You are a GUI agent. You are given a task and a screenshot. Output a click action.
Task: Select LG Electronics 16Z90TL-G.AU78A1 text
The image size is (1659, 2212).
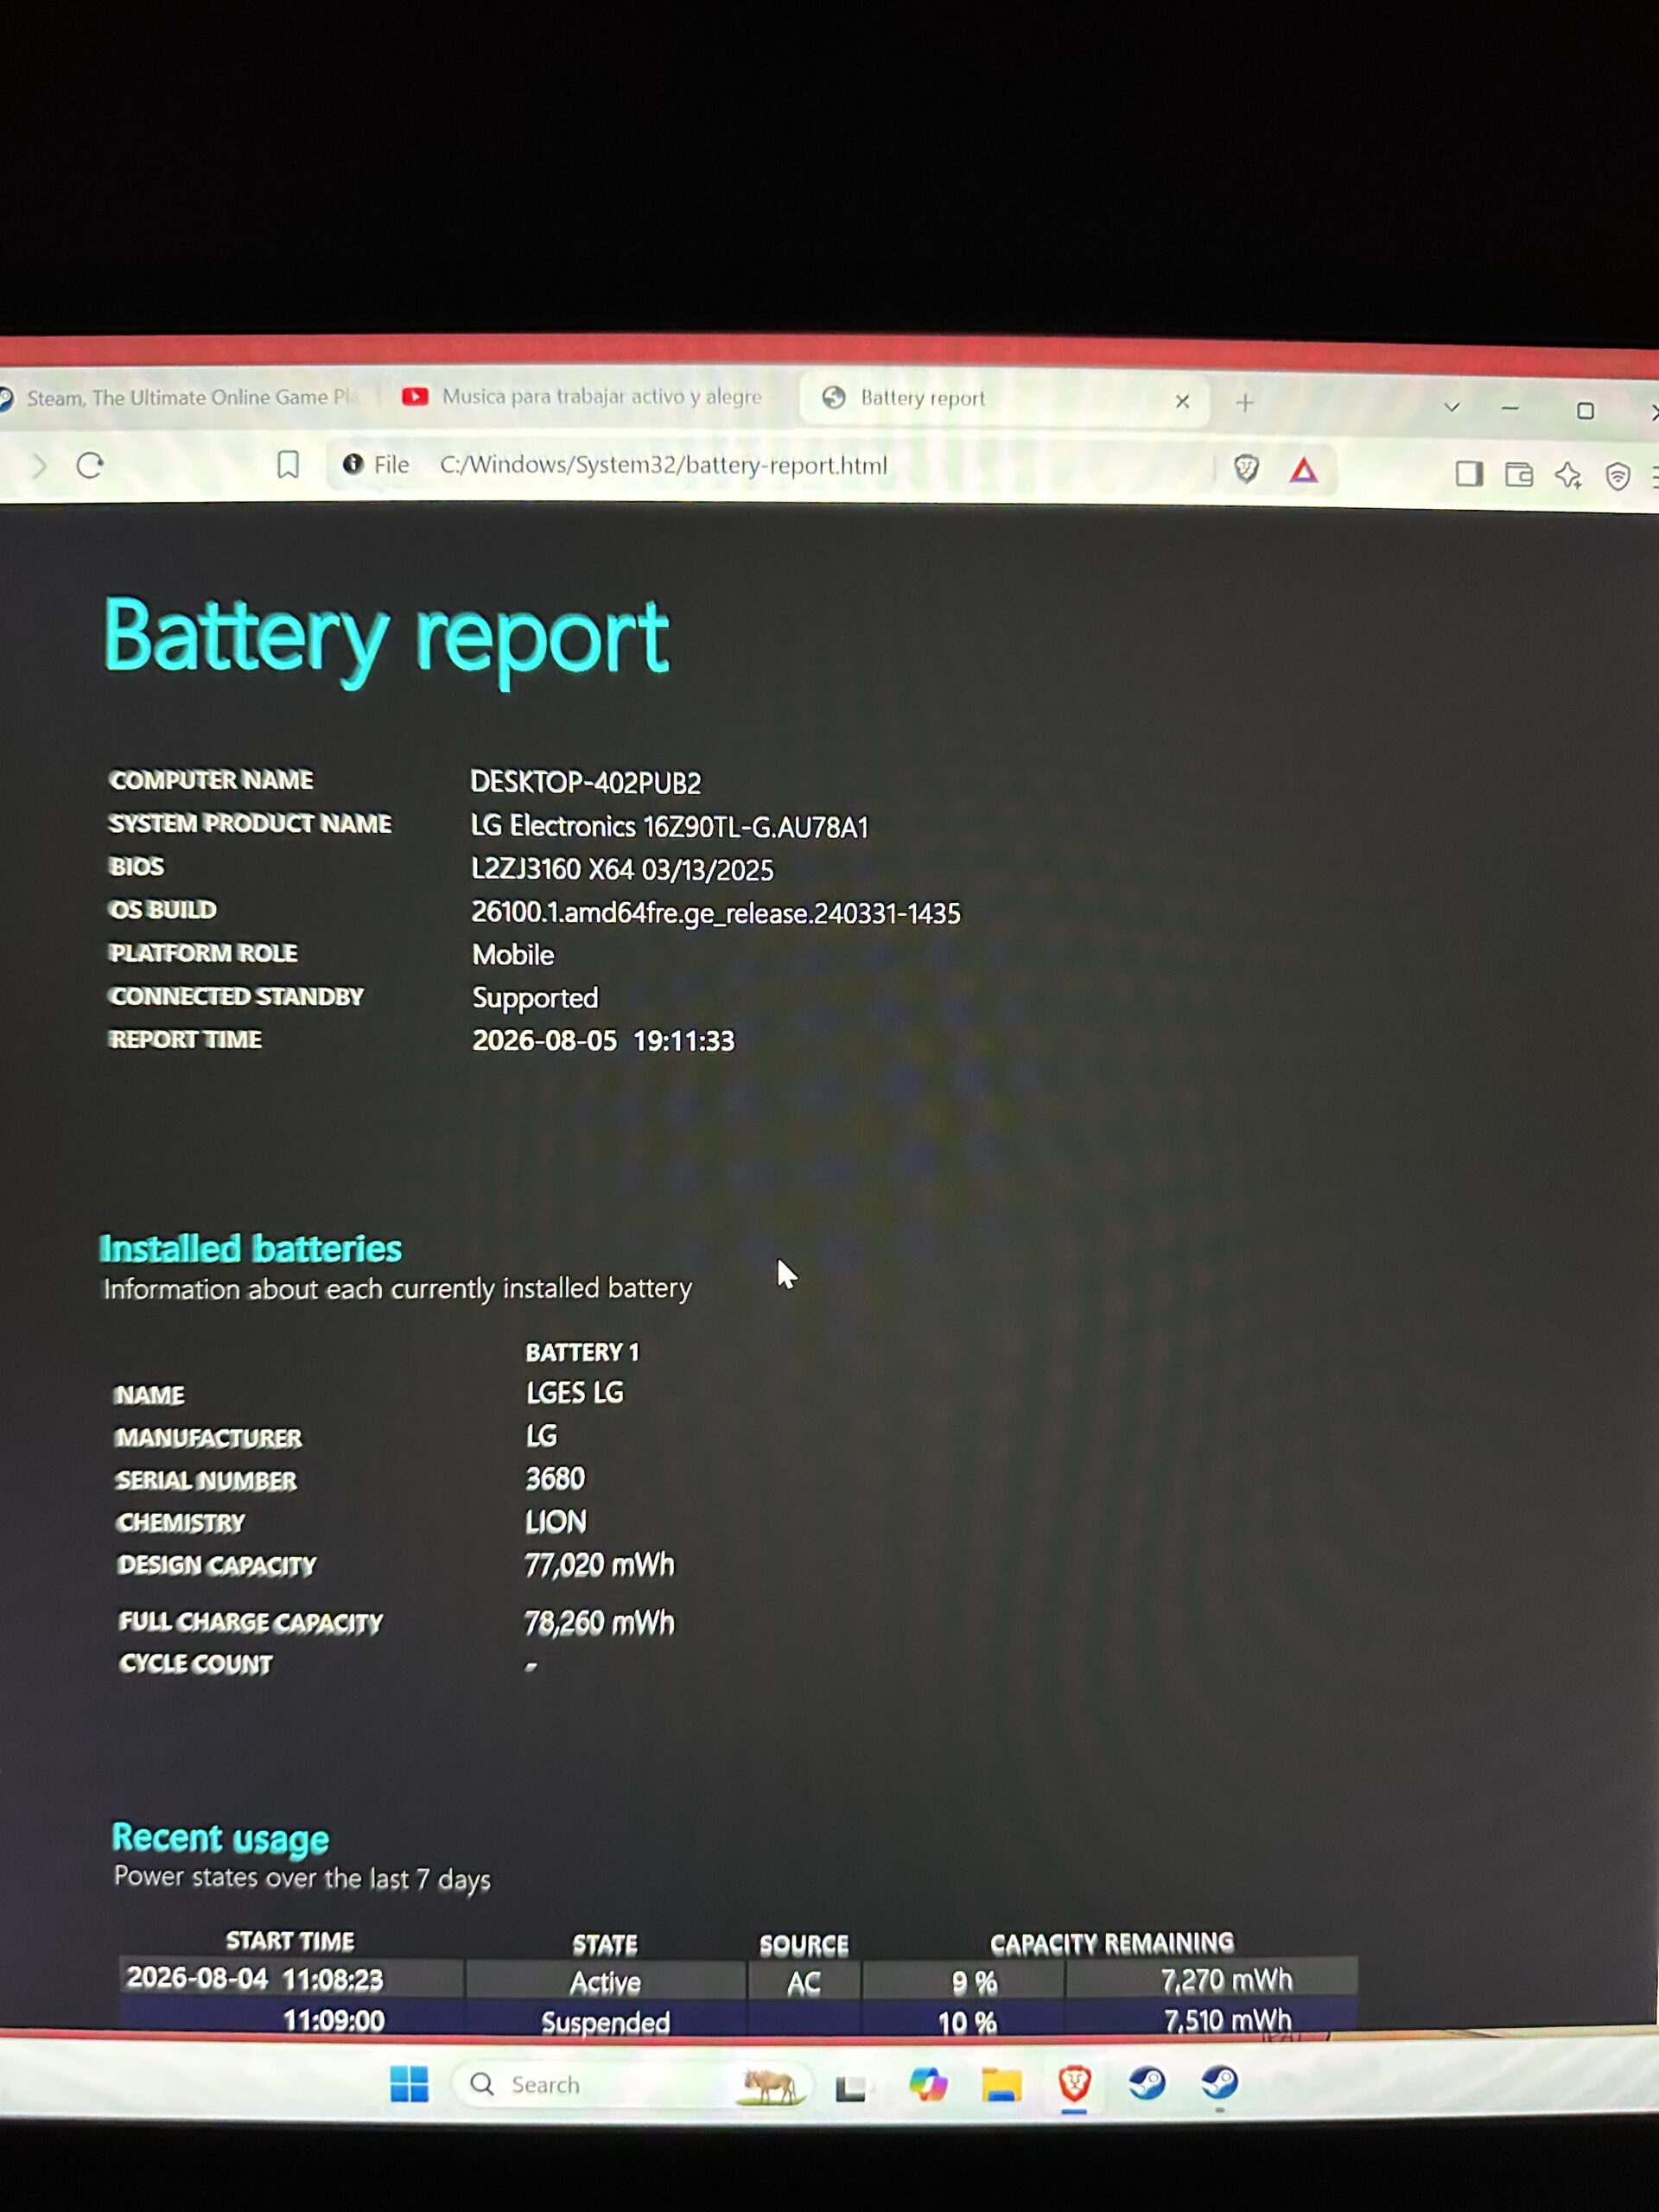pyautogui.click(x=669, y=827)
